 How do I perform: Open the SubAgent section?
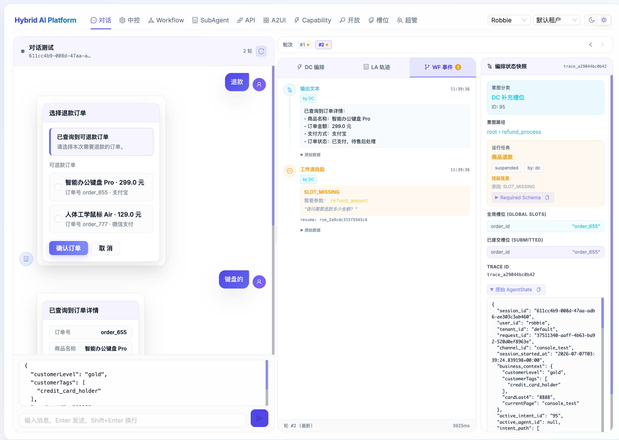(x=210, y=20)
